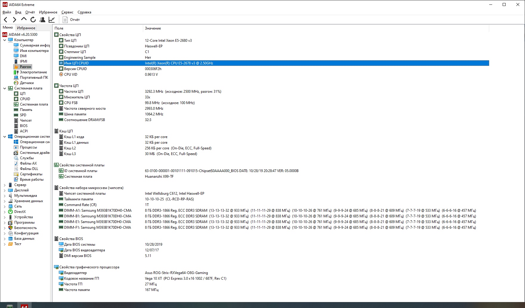The image size is (525, 308).
Task: Expand the Дисплей tree node
Action: click(x=4, y=190)
